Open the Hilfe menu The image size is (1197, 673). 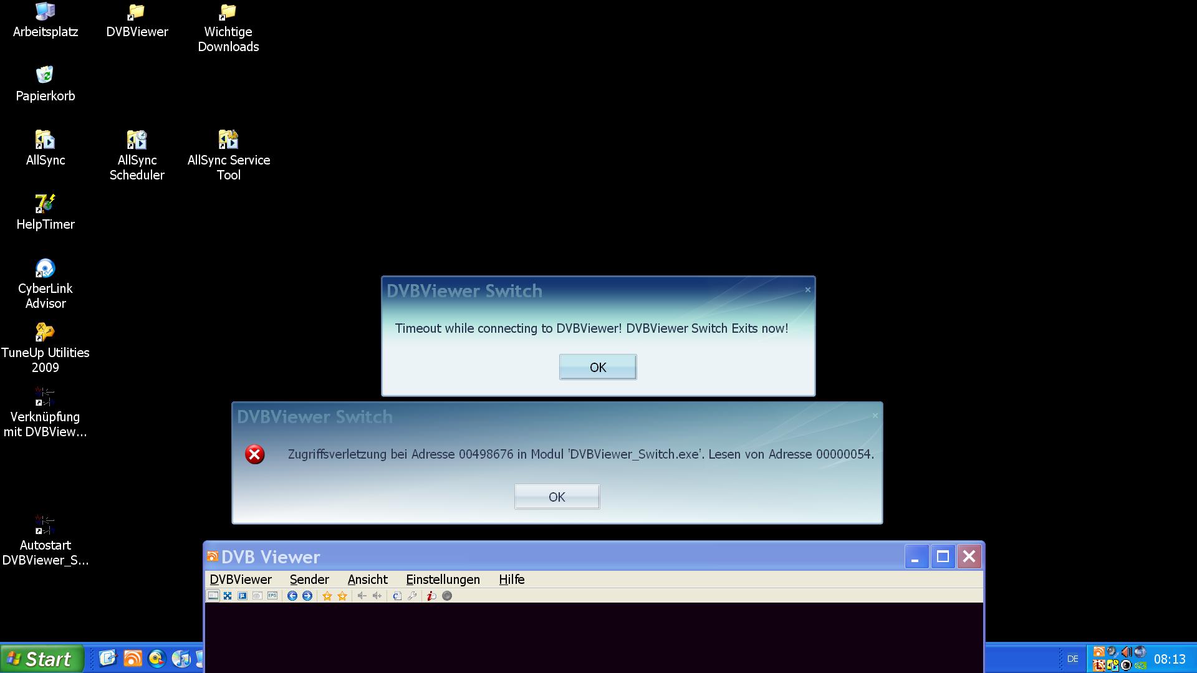[511, 580]
